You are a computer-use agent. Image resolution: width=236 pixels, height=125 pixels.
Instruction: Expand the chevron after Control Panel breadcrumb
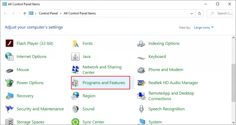click(x=61, y=13)
